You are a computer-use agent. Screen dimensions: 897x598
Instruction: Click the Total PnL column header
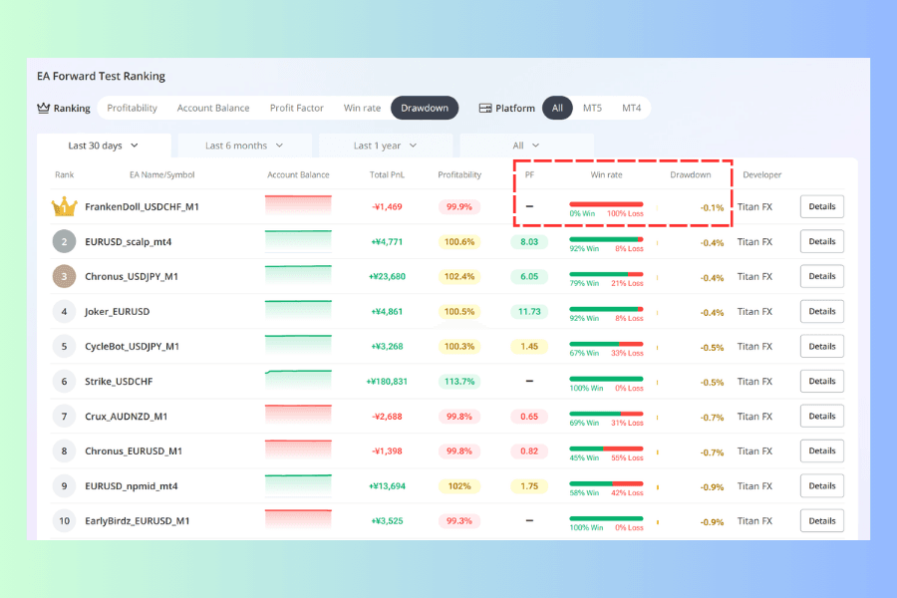(387, 174)
